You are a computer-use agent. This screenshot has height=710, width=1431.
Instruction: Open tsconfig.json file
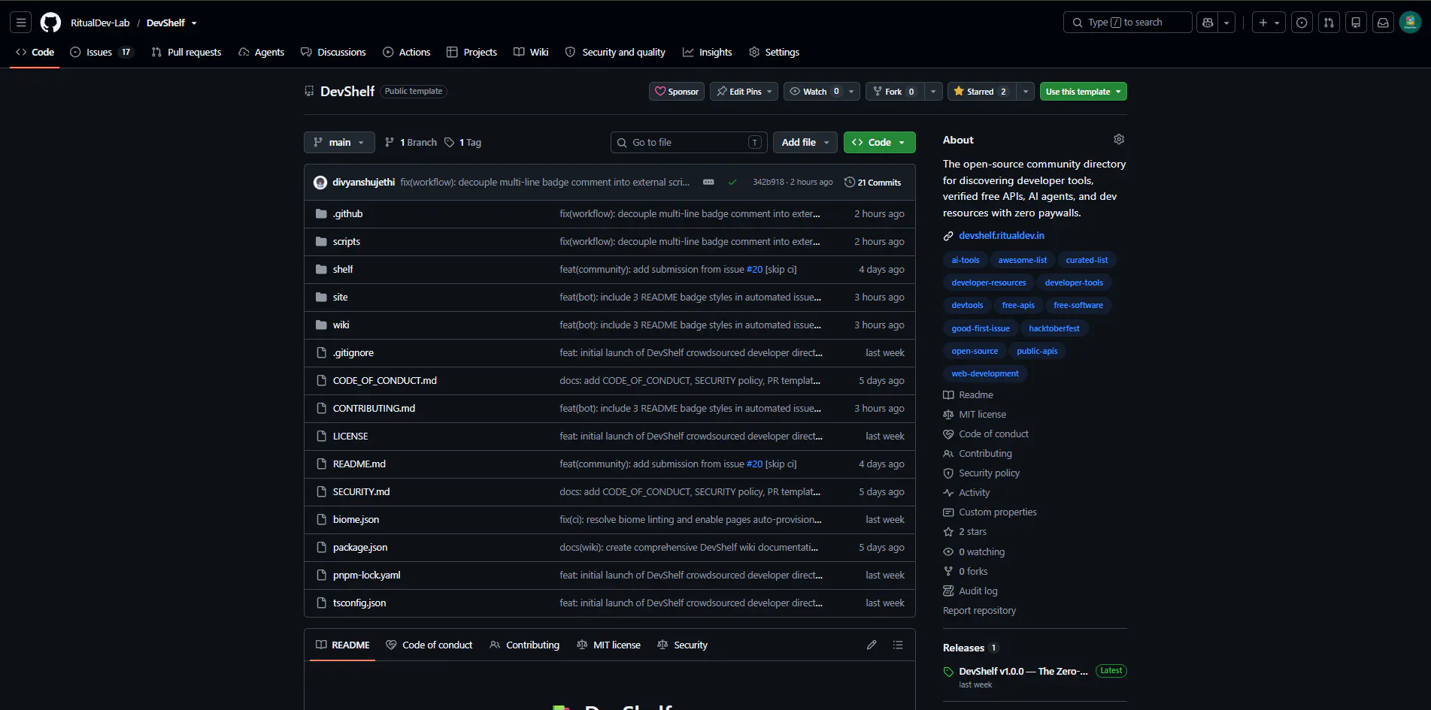[x=359, y=603]
